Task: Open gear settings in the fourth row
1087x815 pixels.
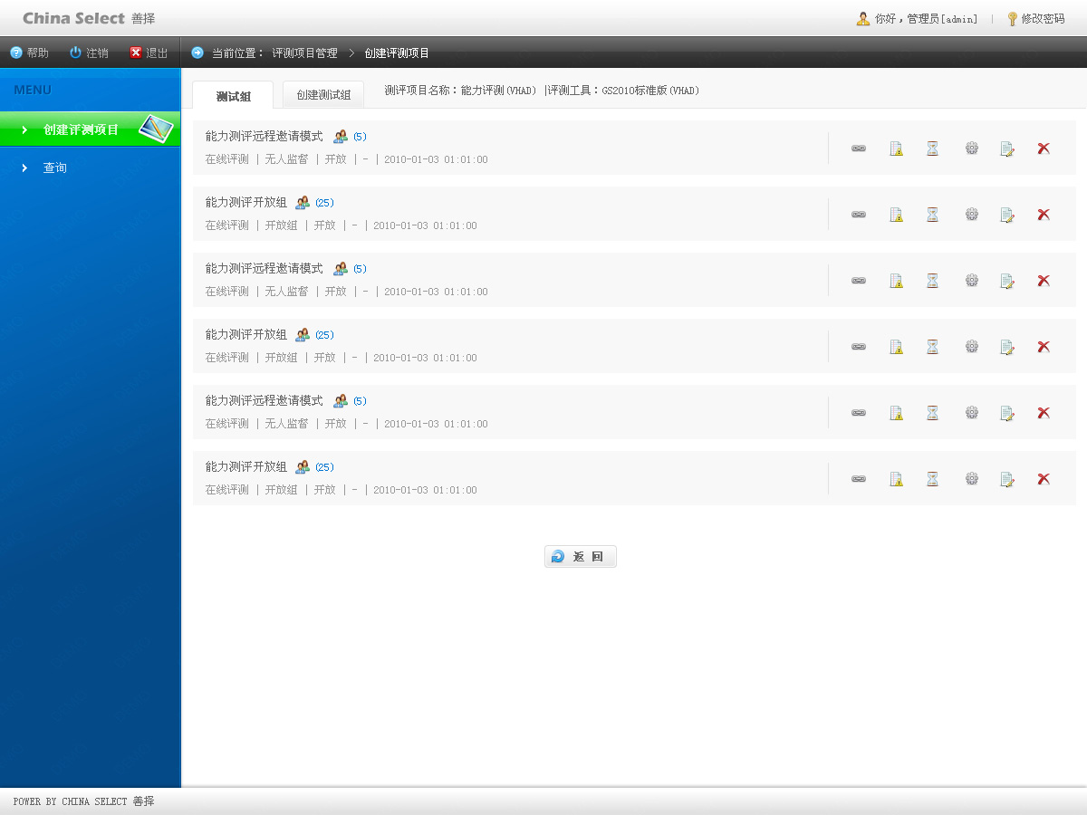Action: 972,347
